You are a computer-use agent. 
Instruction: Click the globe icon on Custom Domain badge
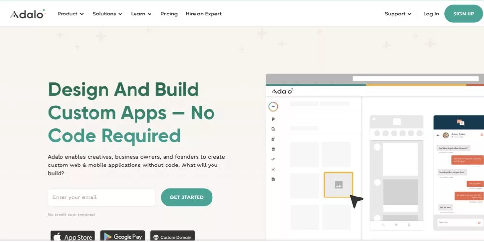[x=156, y=237]
